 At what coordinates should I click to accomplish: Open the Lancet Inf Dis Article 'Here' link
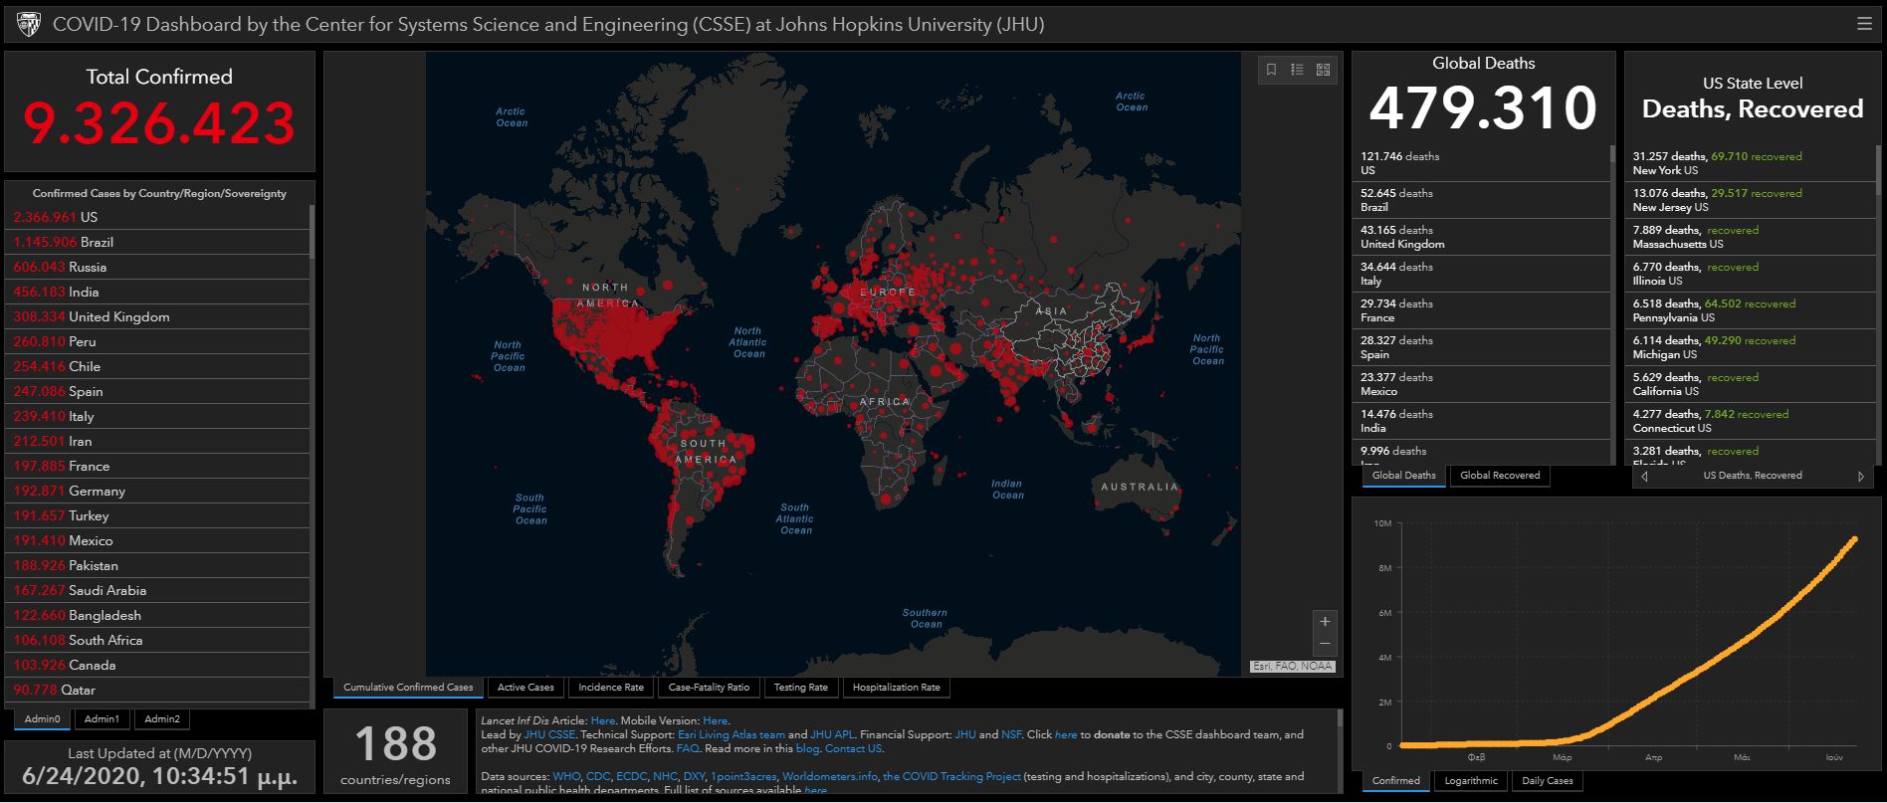pyautogui.click(x=603, y=720)
